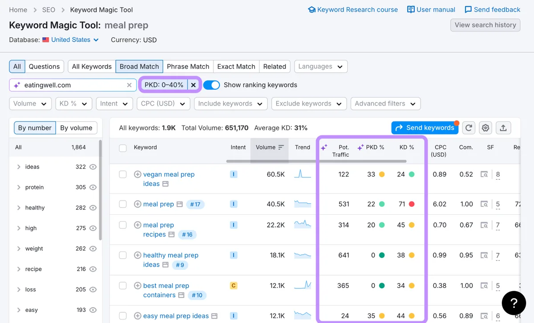
Task: Click the horizontal table scrollbar
Action: coord(316,161)
